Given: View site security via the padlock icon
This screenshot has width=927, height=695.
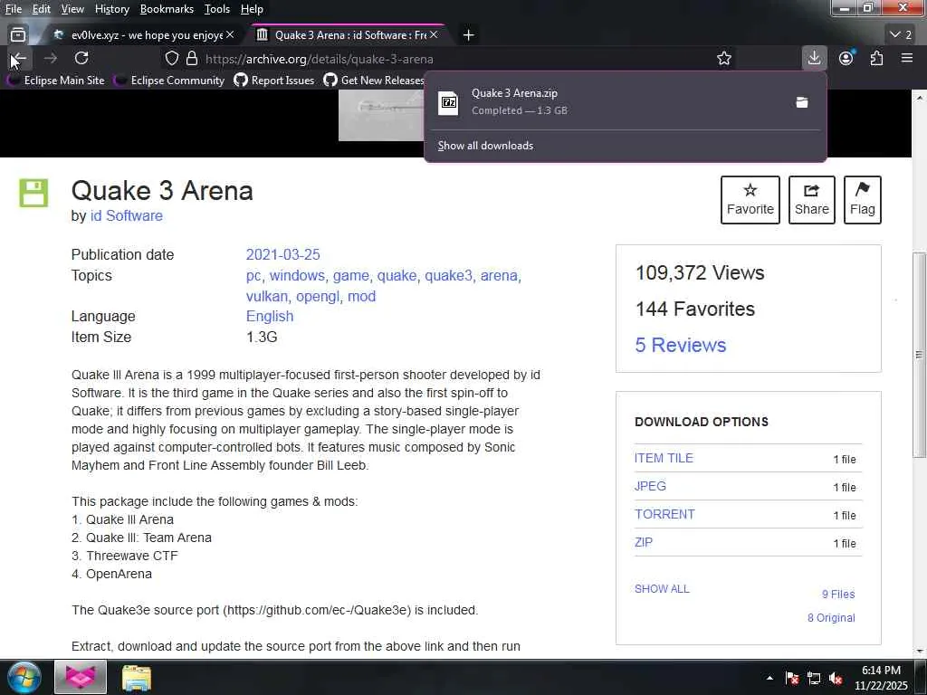Looking at the screenshot, I should (x=192, y=59).
